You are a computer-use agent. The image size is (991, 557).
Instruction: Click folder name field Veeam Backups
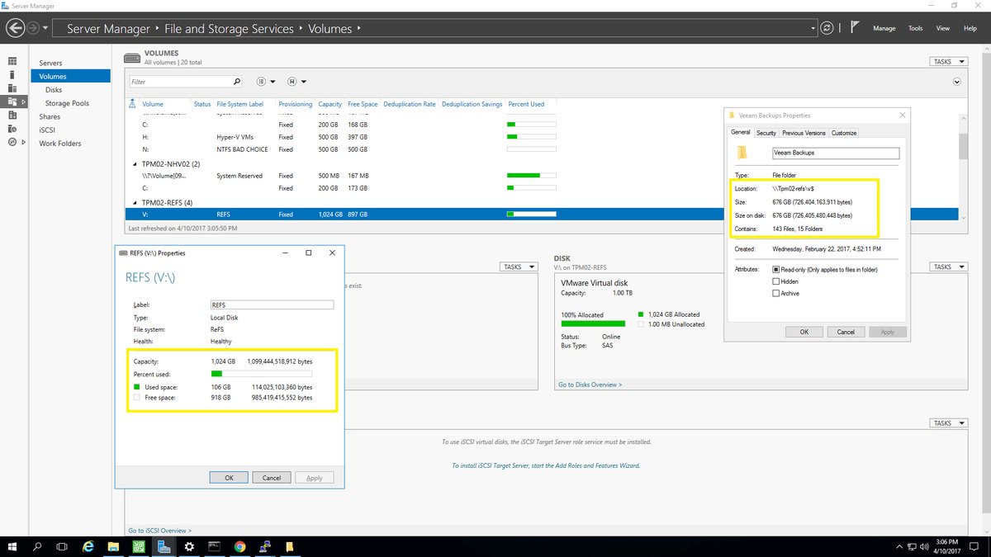[835, 153]
